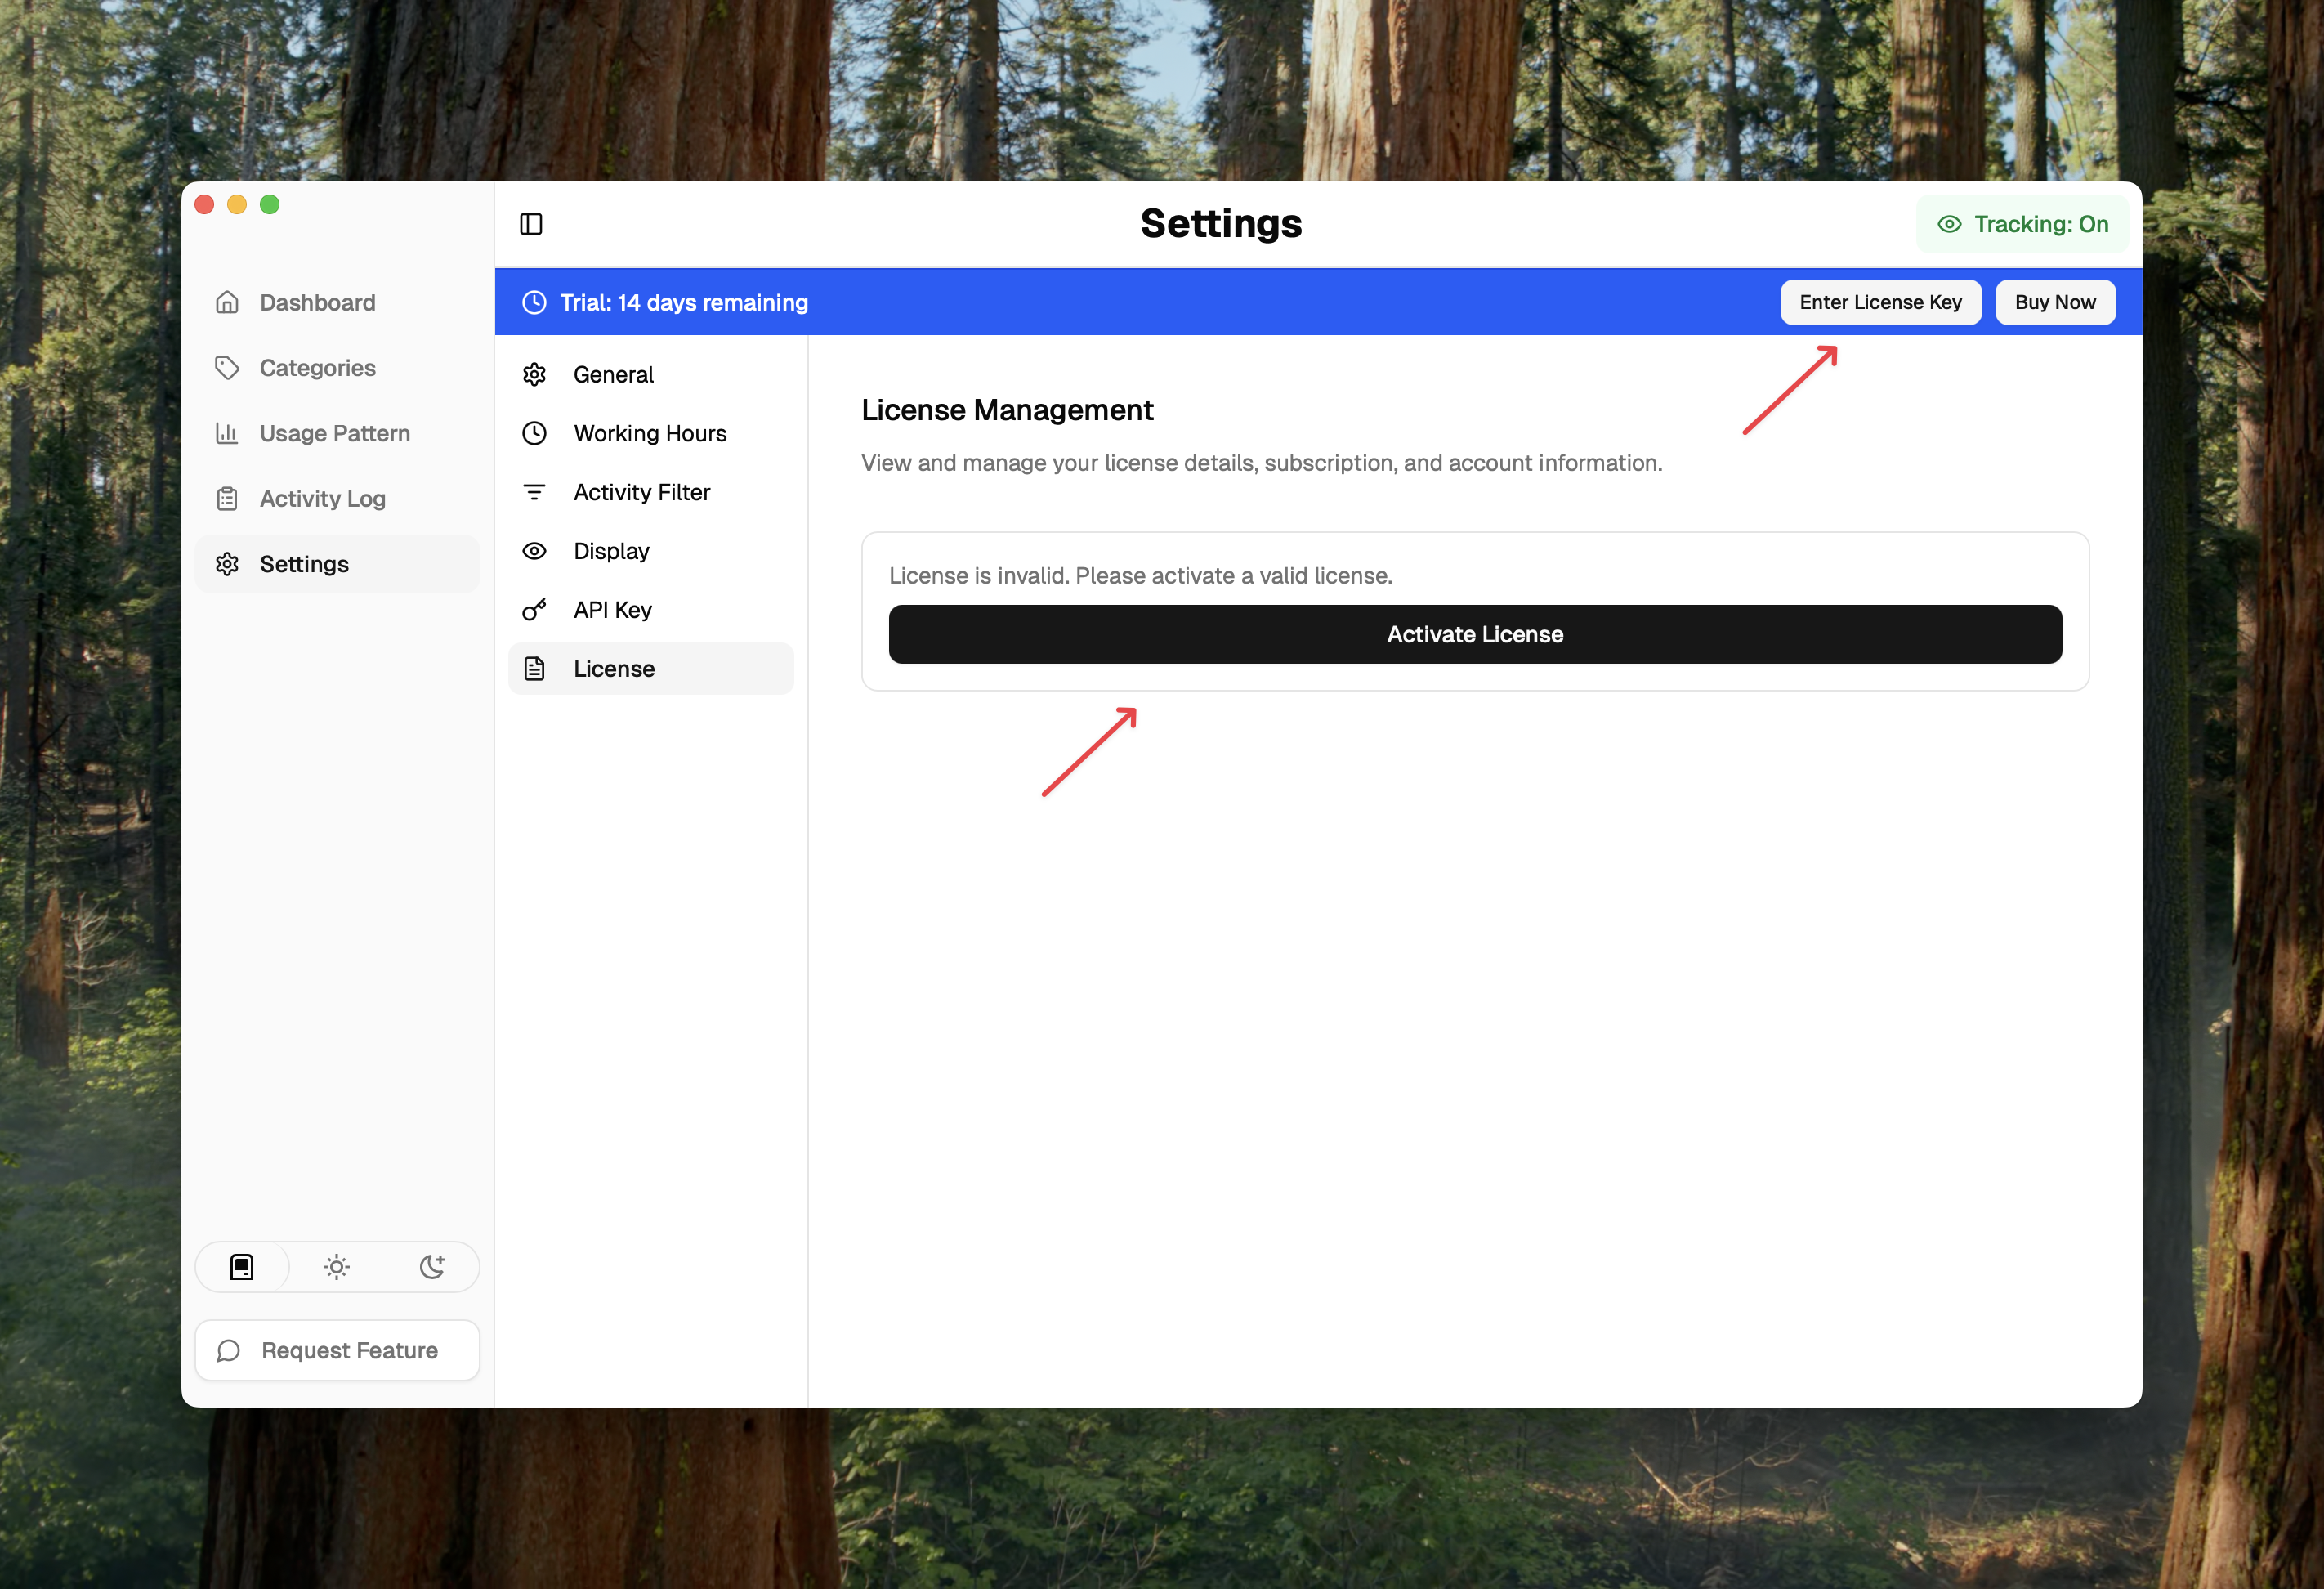This screenshot has width=2324, height=1589.
Task: Click the Buy Now button
Action: click(x=2054, y=302)
